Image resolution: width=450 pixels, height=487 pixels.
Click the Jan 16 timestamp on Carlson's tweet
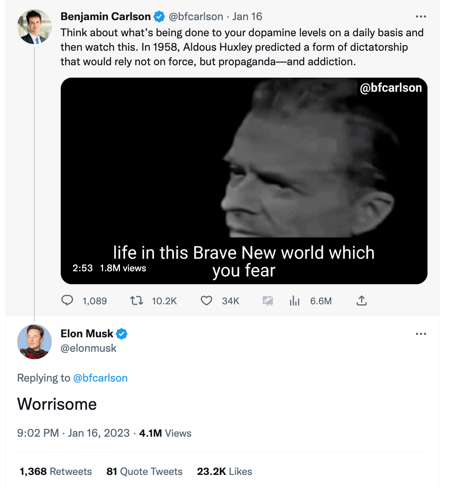(x=247, y=17)
